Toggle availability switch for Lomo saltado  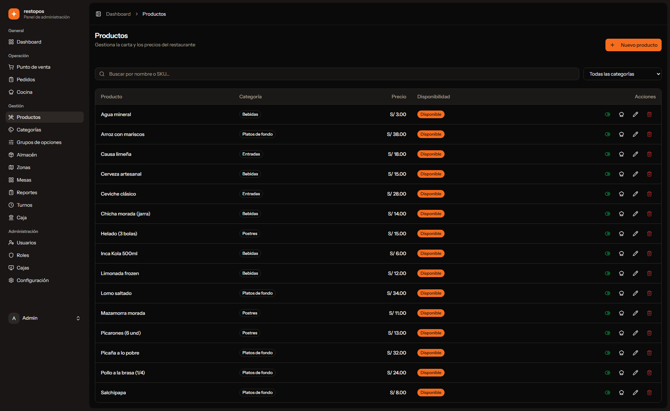click(608, 293)
